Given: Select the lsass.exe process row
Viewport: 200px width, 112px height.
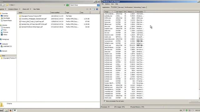Looking at the screenshot, I should tap(124, 30).
